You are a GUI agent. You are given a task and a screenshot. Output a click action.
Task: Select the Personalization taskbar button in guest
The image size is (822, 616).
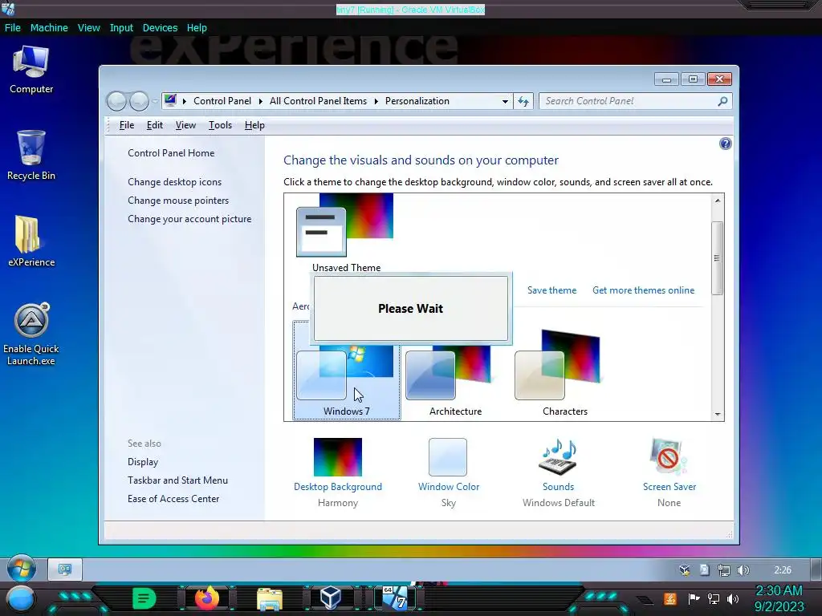pos(65,569)
